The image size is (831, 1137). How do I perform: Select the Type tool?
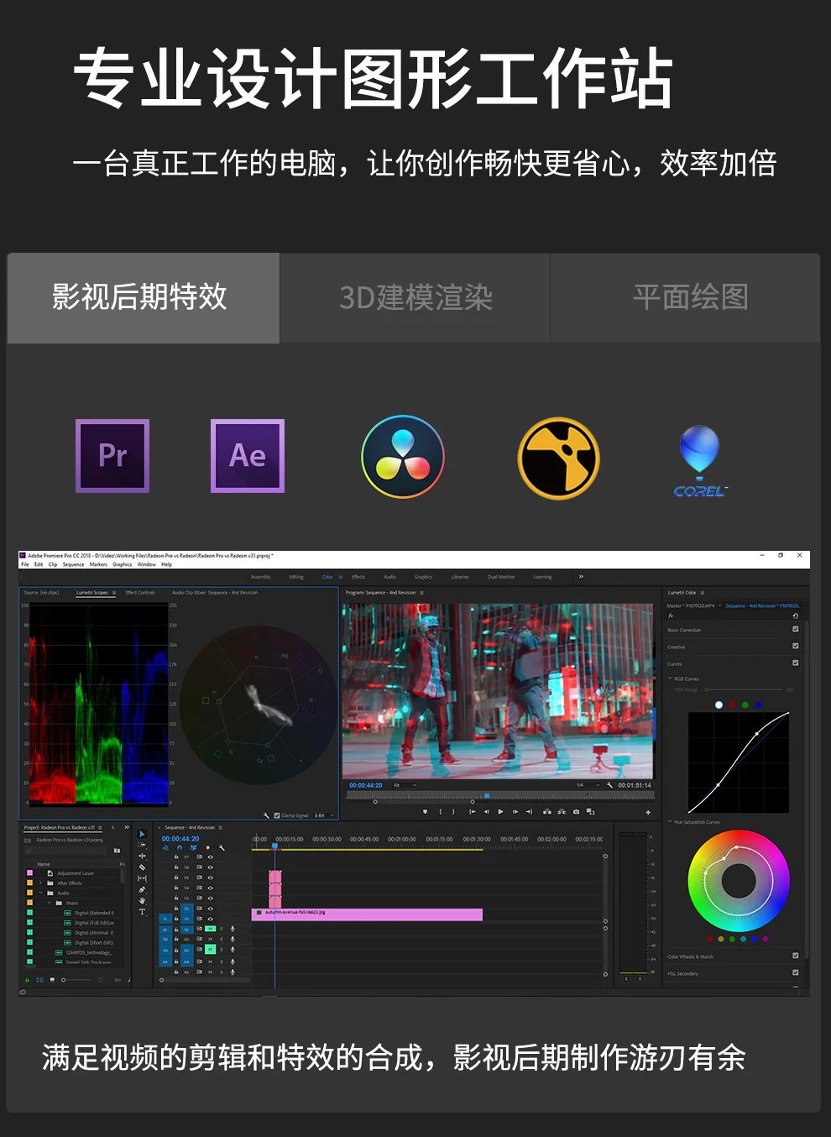142,912
